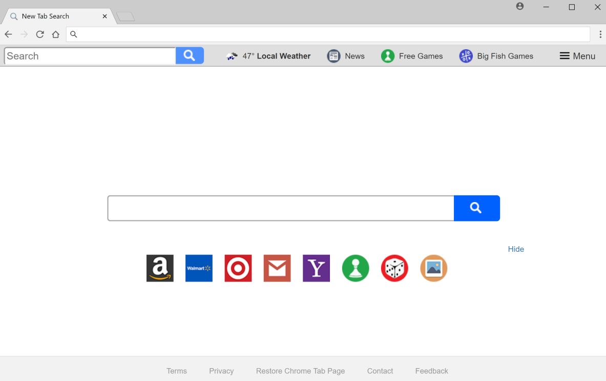Open the News link in the toolbar
The height and width of the screenshot is (381, 606).
pos(346,56)
